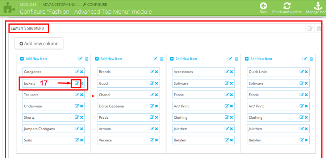The height and width of the screenshot is (158, 326).
Task: Remove Art/ Print in Quick Links column
Action: [x=306, y=106]
